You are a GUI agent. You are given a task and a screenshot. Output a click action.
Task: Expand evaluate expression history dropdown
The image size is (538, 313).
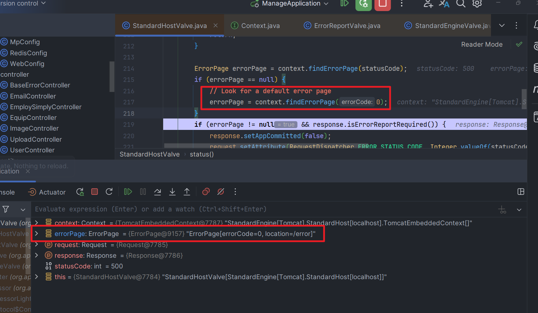click(x=519, y=210)
